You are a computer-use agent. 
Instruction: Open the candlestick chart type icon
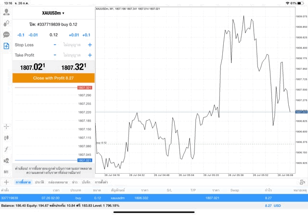[x=6, y=138]
